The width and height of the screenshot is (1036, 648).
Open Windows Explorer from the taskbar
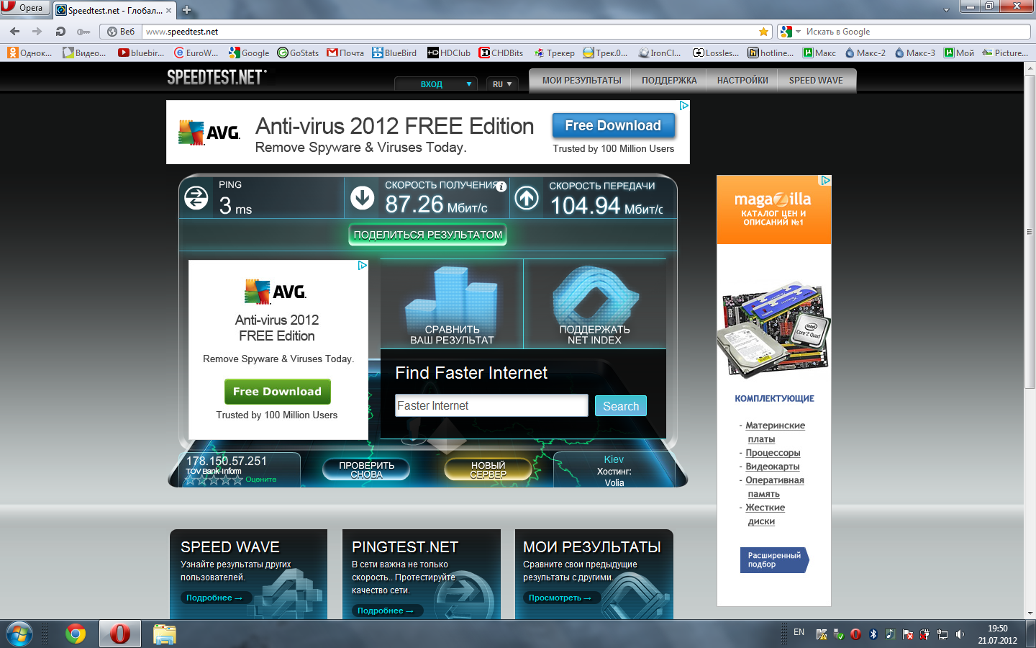(165, 634)
